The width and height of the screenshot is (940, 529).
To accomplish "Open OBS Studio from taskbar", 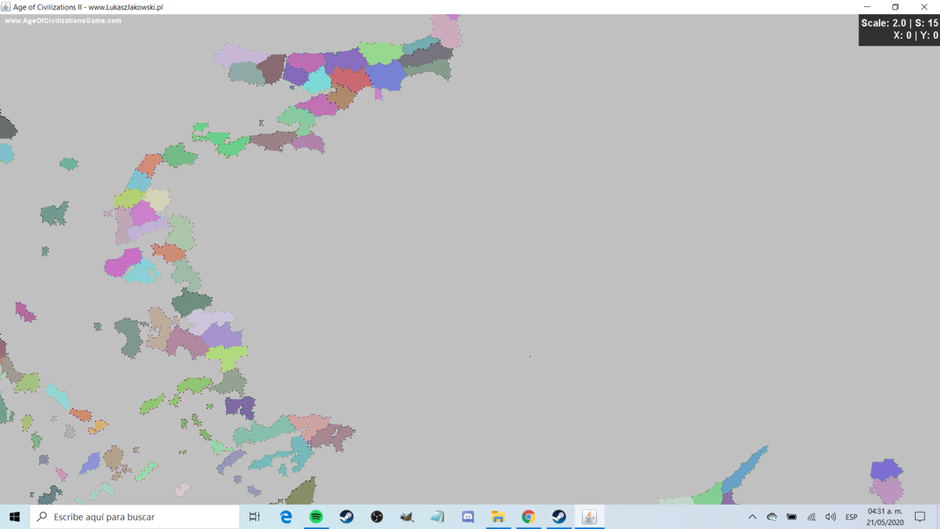I will [377, 516].
